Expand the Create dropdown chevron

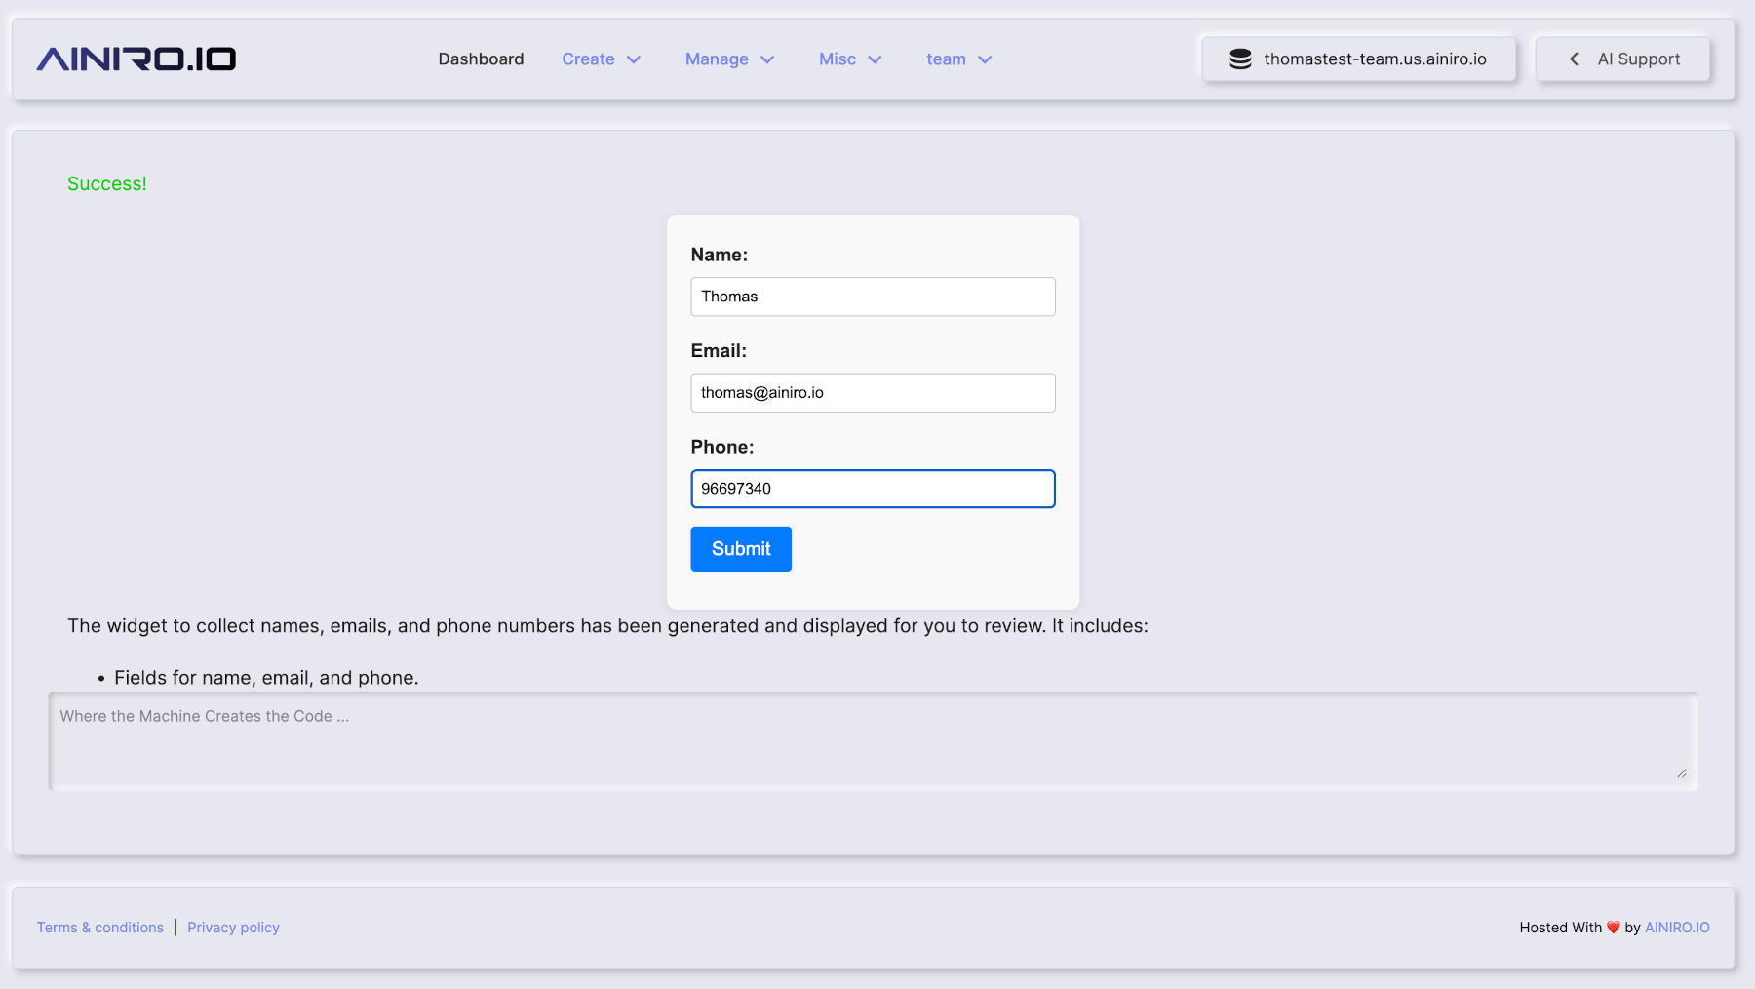(634, 59)
